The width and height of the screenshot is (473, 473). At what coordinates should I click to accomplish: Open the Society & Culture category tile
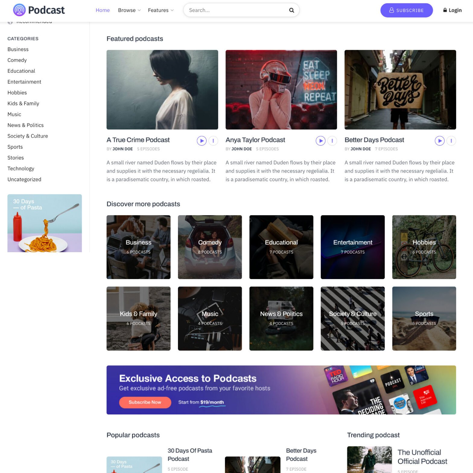352,318
